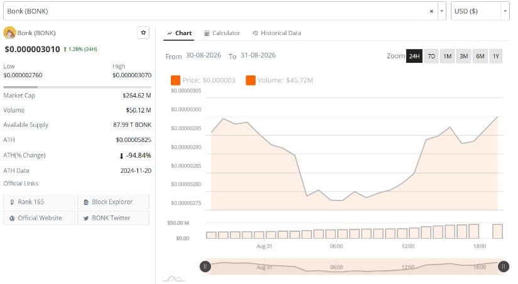Screen dimensions: 518x284
Task: Clear the Bonk (BONK) coin selection
Action: pos(431,11)
